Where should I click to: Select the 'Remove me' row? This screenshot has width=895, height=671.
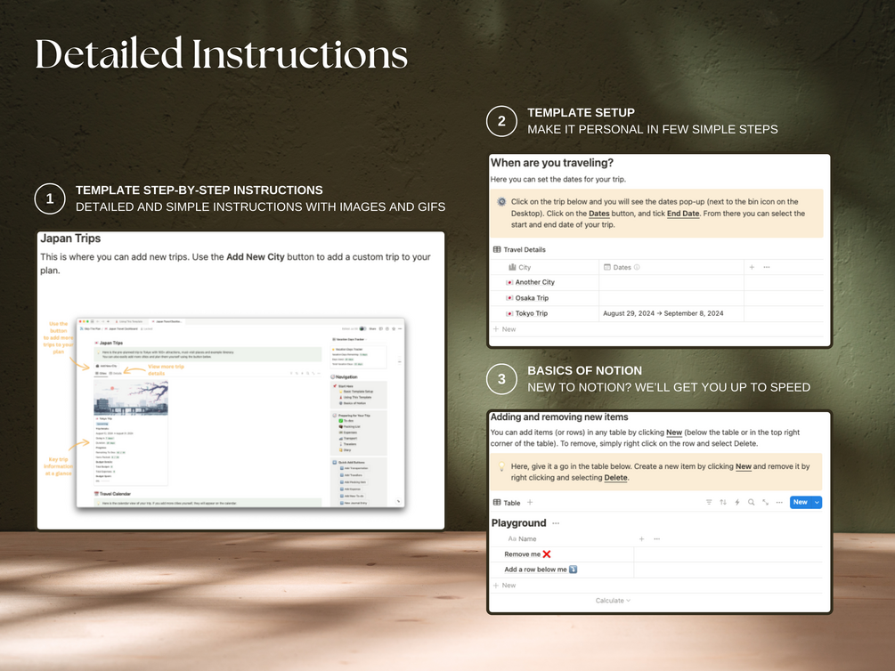pyautogui.click(x=656, y=554)
